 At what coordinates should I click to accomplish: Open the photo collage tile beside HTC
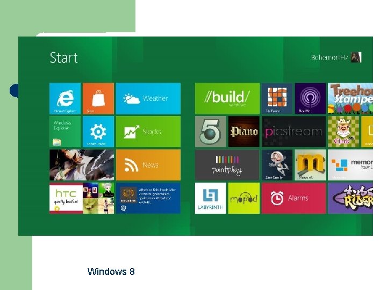click(98, 198)
